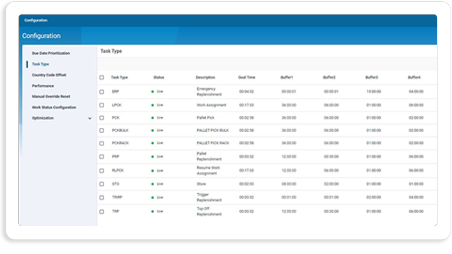The height and width of the screenshot is (254, 452).
Task: Click the green status dot for STO row
Action: coord(153,184)
